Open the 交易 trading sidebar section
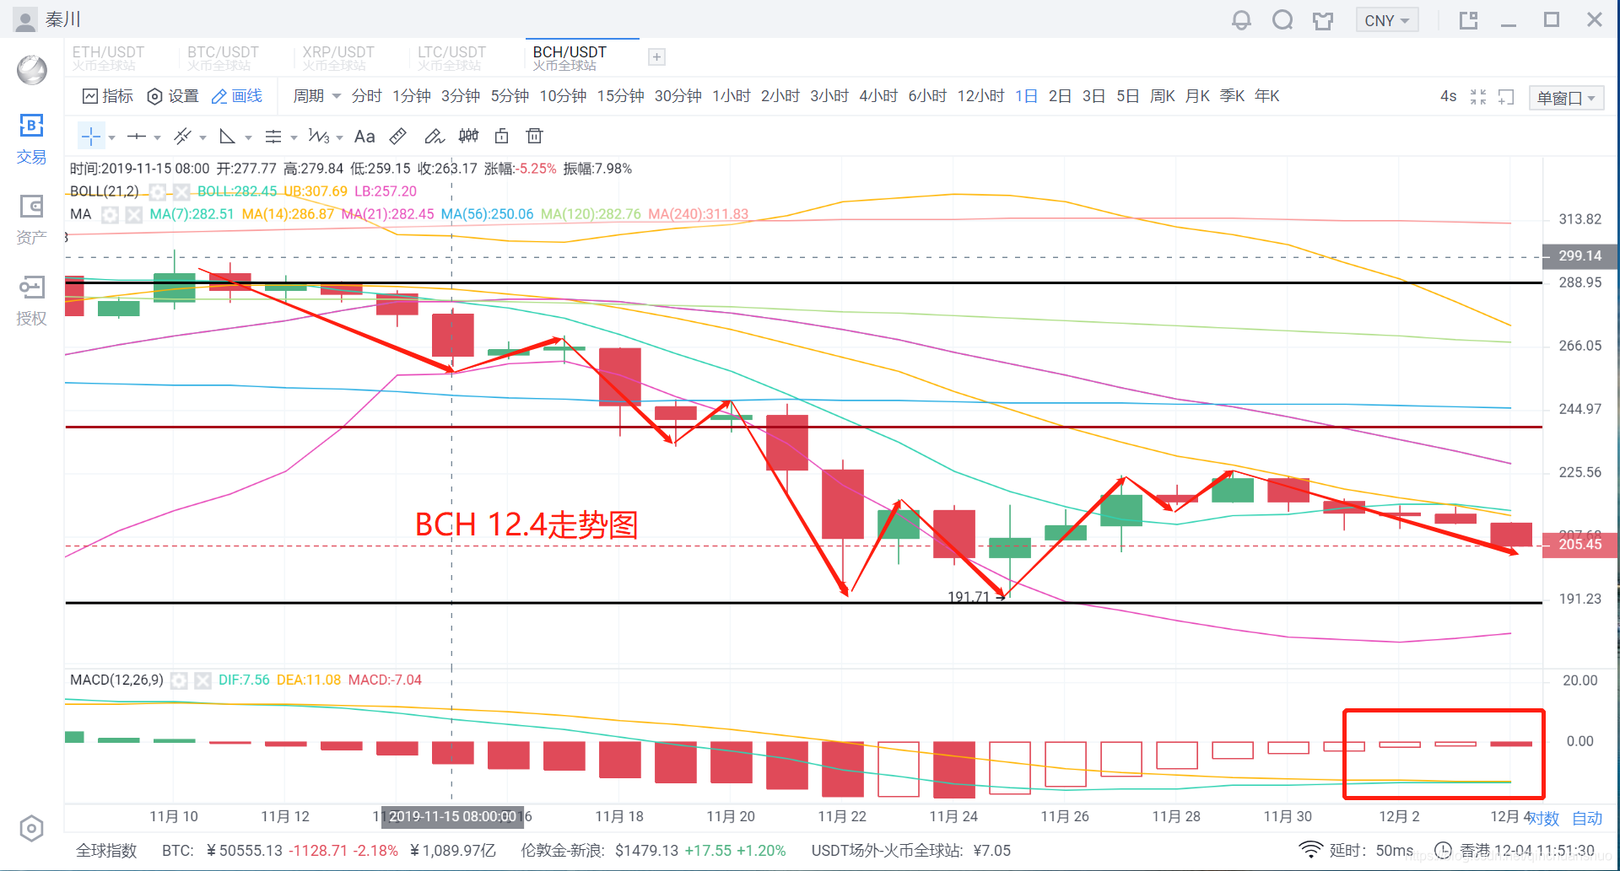Viewport: 1620px width, 871px height. point(31,139)
